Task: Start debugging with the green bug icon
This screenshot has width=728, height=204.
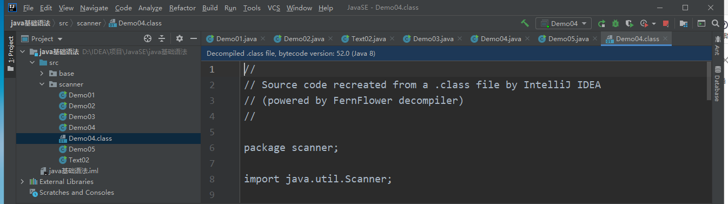Action: pos(616,23)
